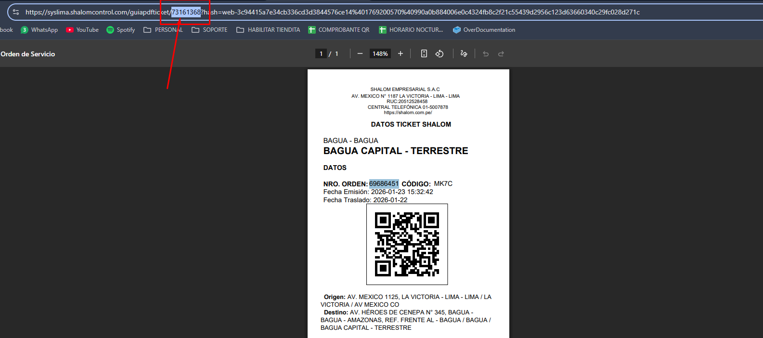Expand the SOPORTE bookmarks folder
This screenshot has width=763, height=338.
point(209,30)
